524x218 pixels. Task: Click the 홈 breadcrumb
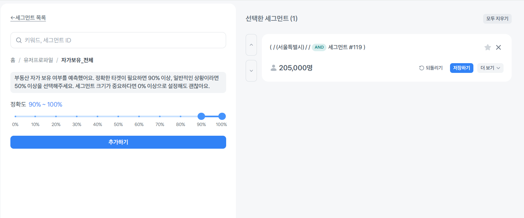pos(13,60)
